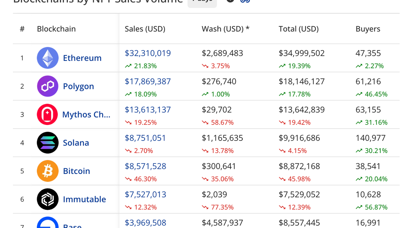The image size is (405, 228).
Task: Open the Mythos Ch... blockchain link
Action: [x=86, y=115]
